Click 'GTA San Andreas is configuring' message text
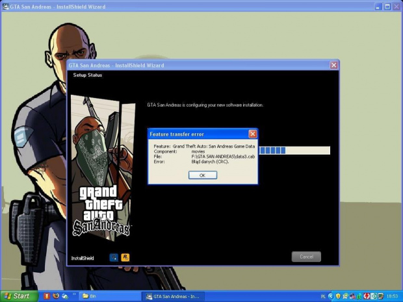 [x=205, y=105]
